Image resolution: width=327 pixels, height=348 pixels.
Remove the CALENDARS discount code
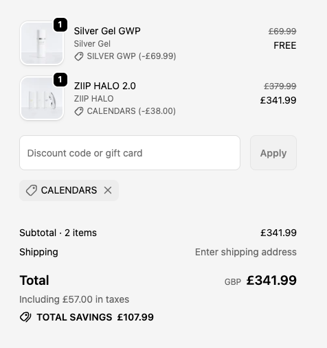click(108, 190)
